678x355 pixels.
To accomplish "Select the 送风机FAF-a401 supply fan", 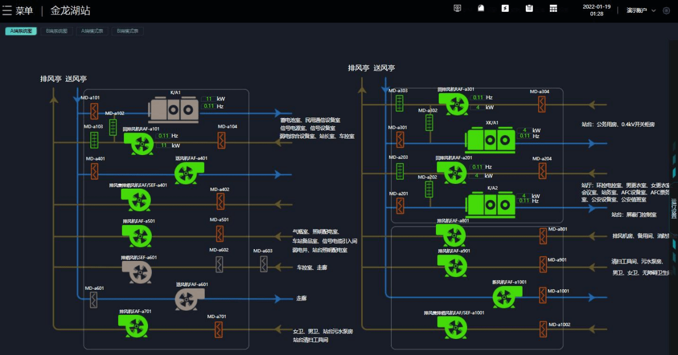I will 189,173.
